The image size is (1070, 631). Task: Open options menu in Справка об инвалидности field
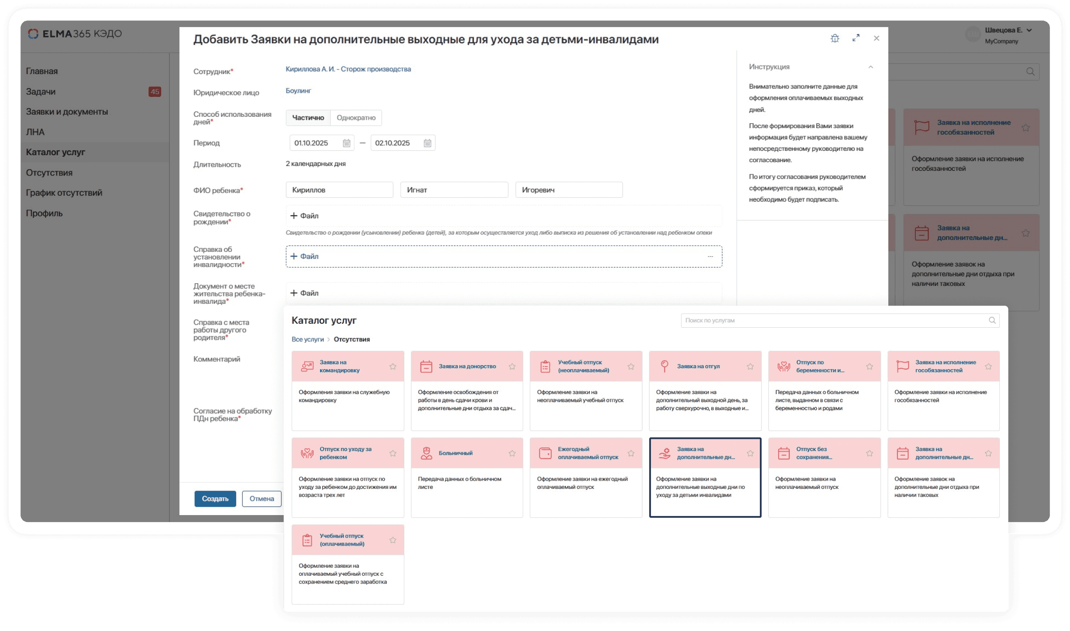coord(710,257)
